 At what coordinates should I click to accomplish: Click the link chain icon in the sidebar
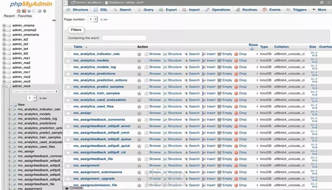point(54,21)
